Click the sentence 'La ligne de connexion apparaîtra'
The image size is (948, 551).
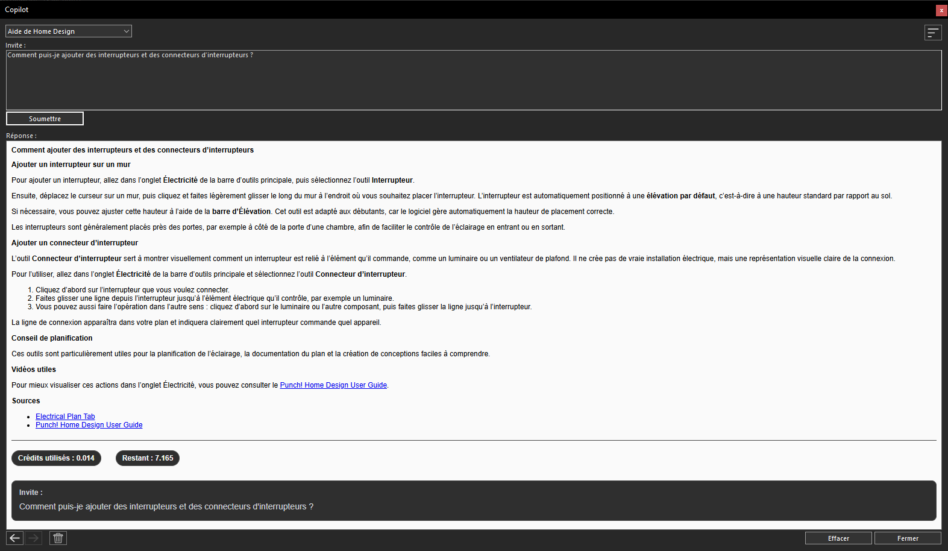[x=196, y=323]
